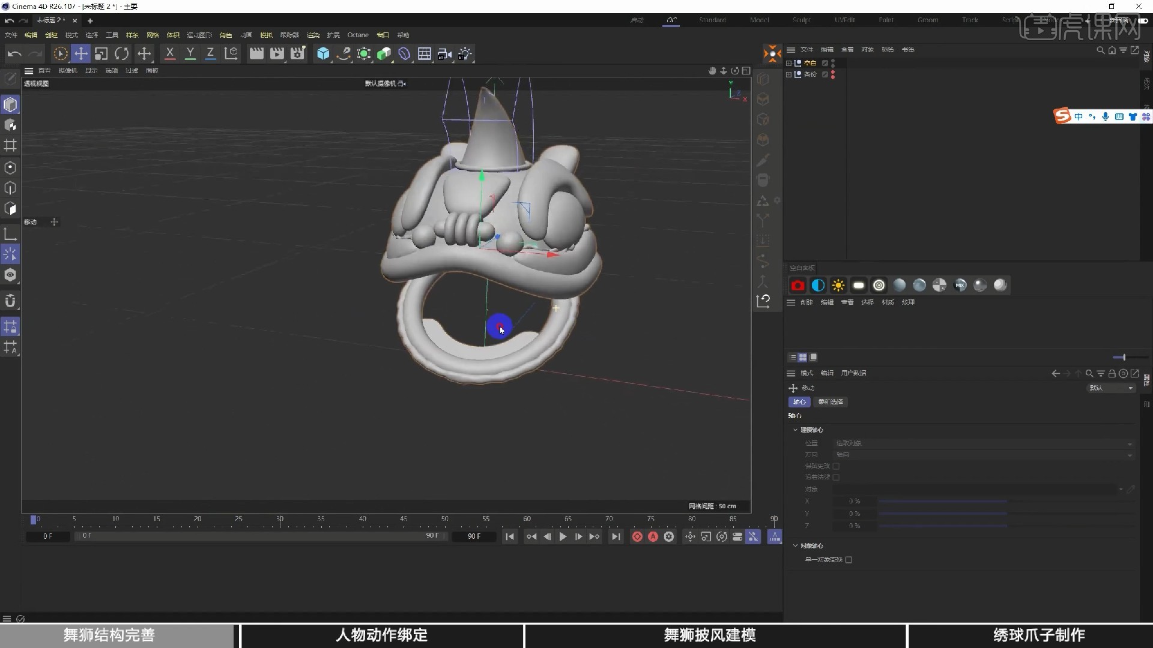This screenshot has width=1153, height=648.
Task: Jump to the end of the timeline
Action: (x=616, y=537)
